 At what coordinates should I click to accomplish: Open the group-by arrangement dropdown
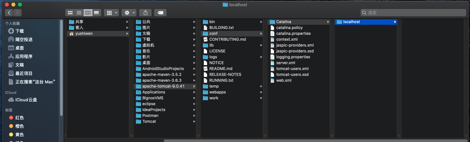click(111, 13)
